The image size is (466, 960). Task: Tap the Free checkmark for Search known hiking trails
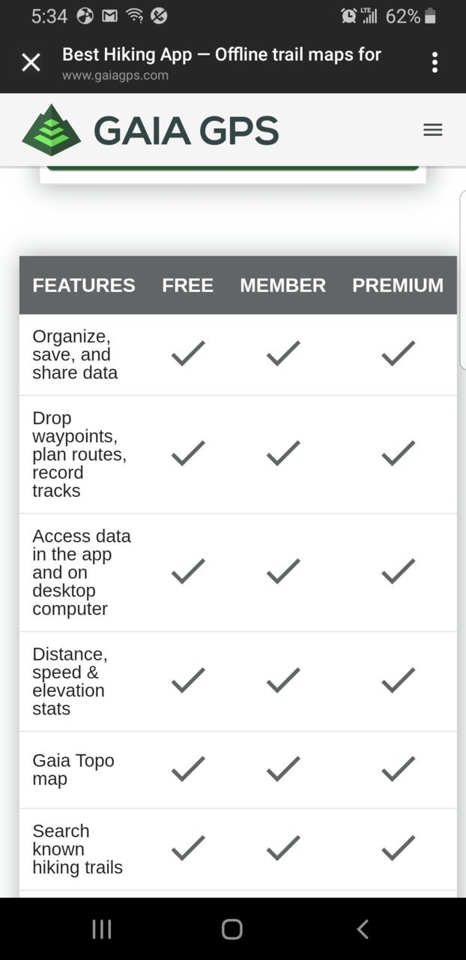[188, 848]
